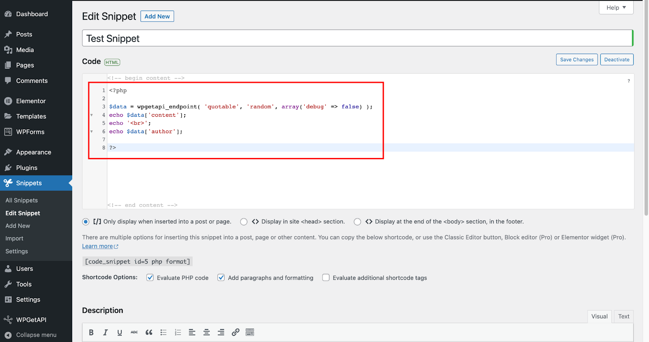The image size is (649, 342).
Task: Center align description text
Action: pos(206,332)
